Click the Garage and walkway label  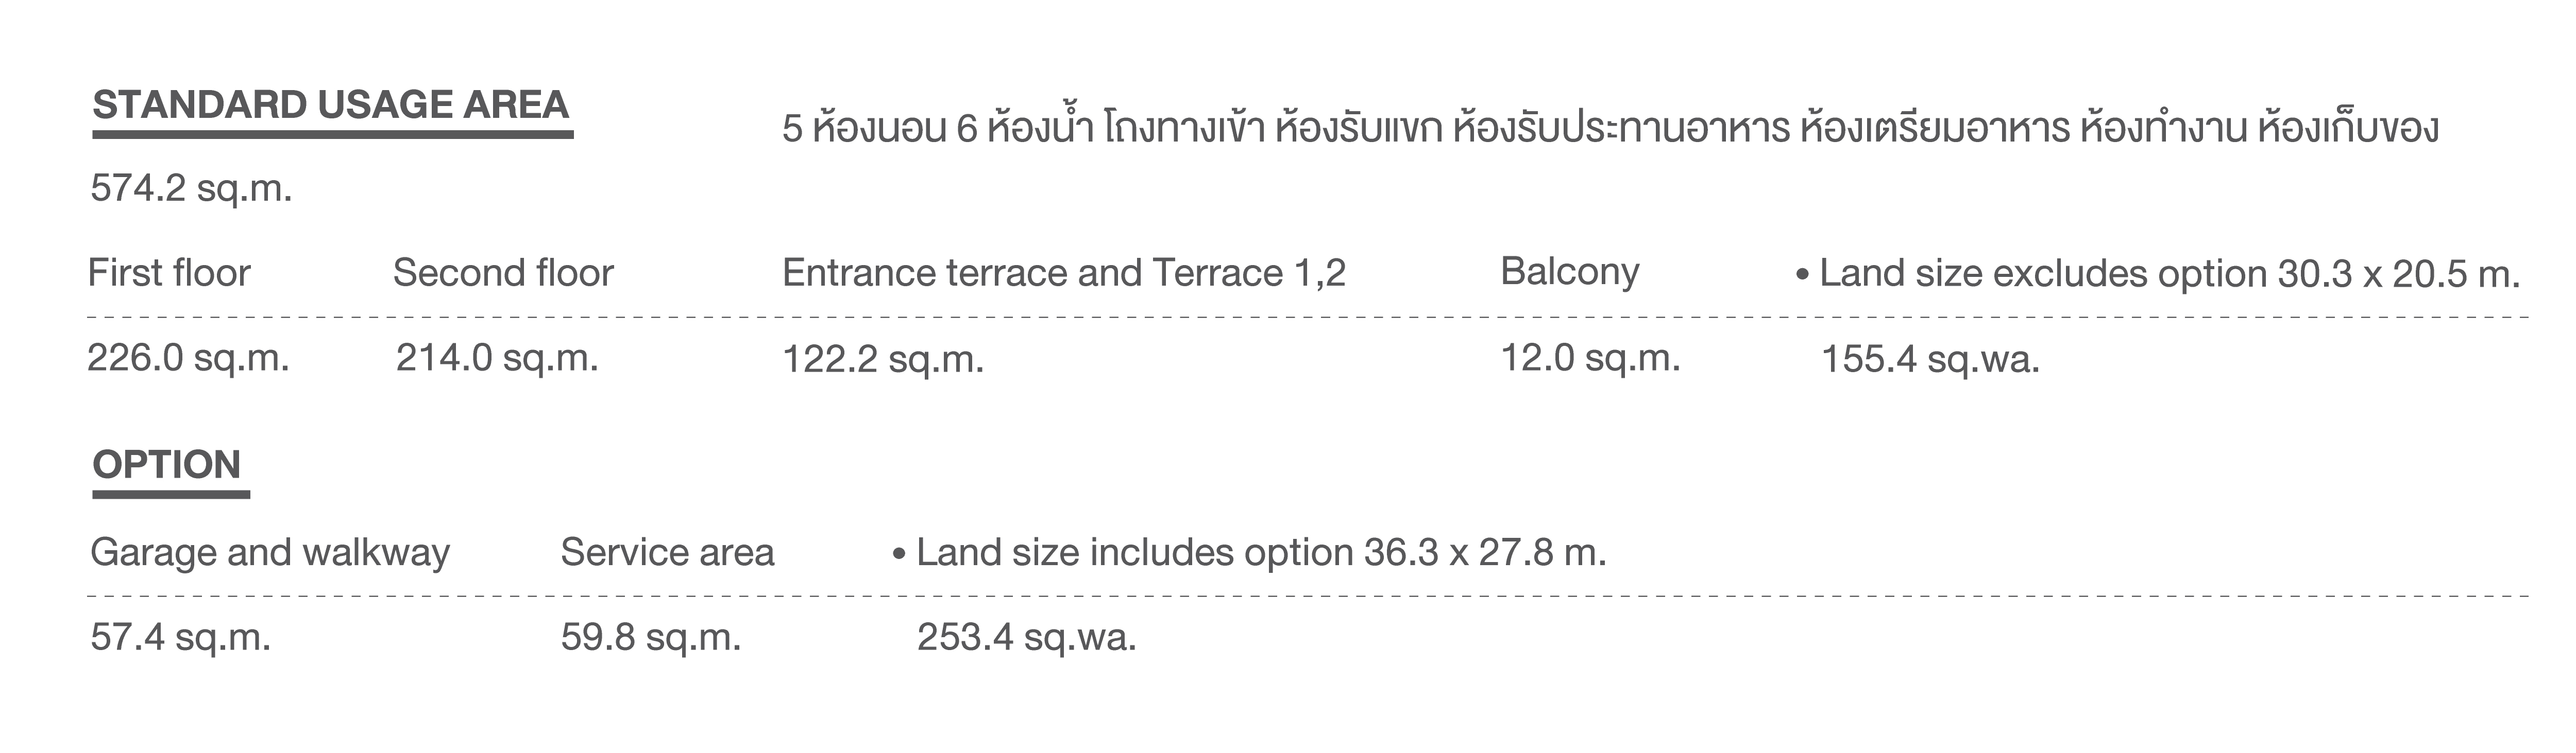point(270,553)
